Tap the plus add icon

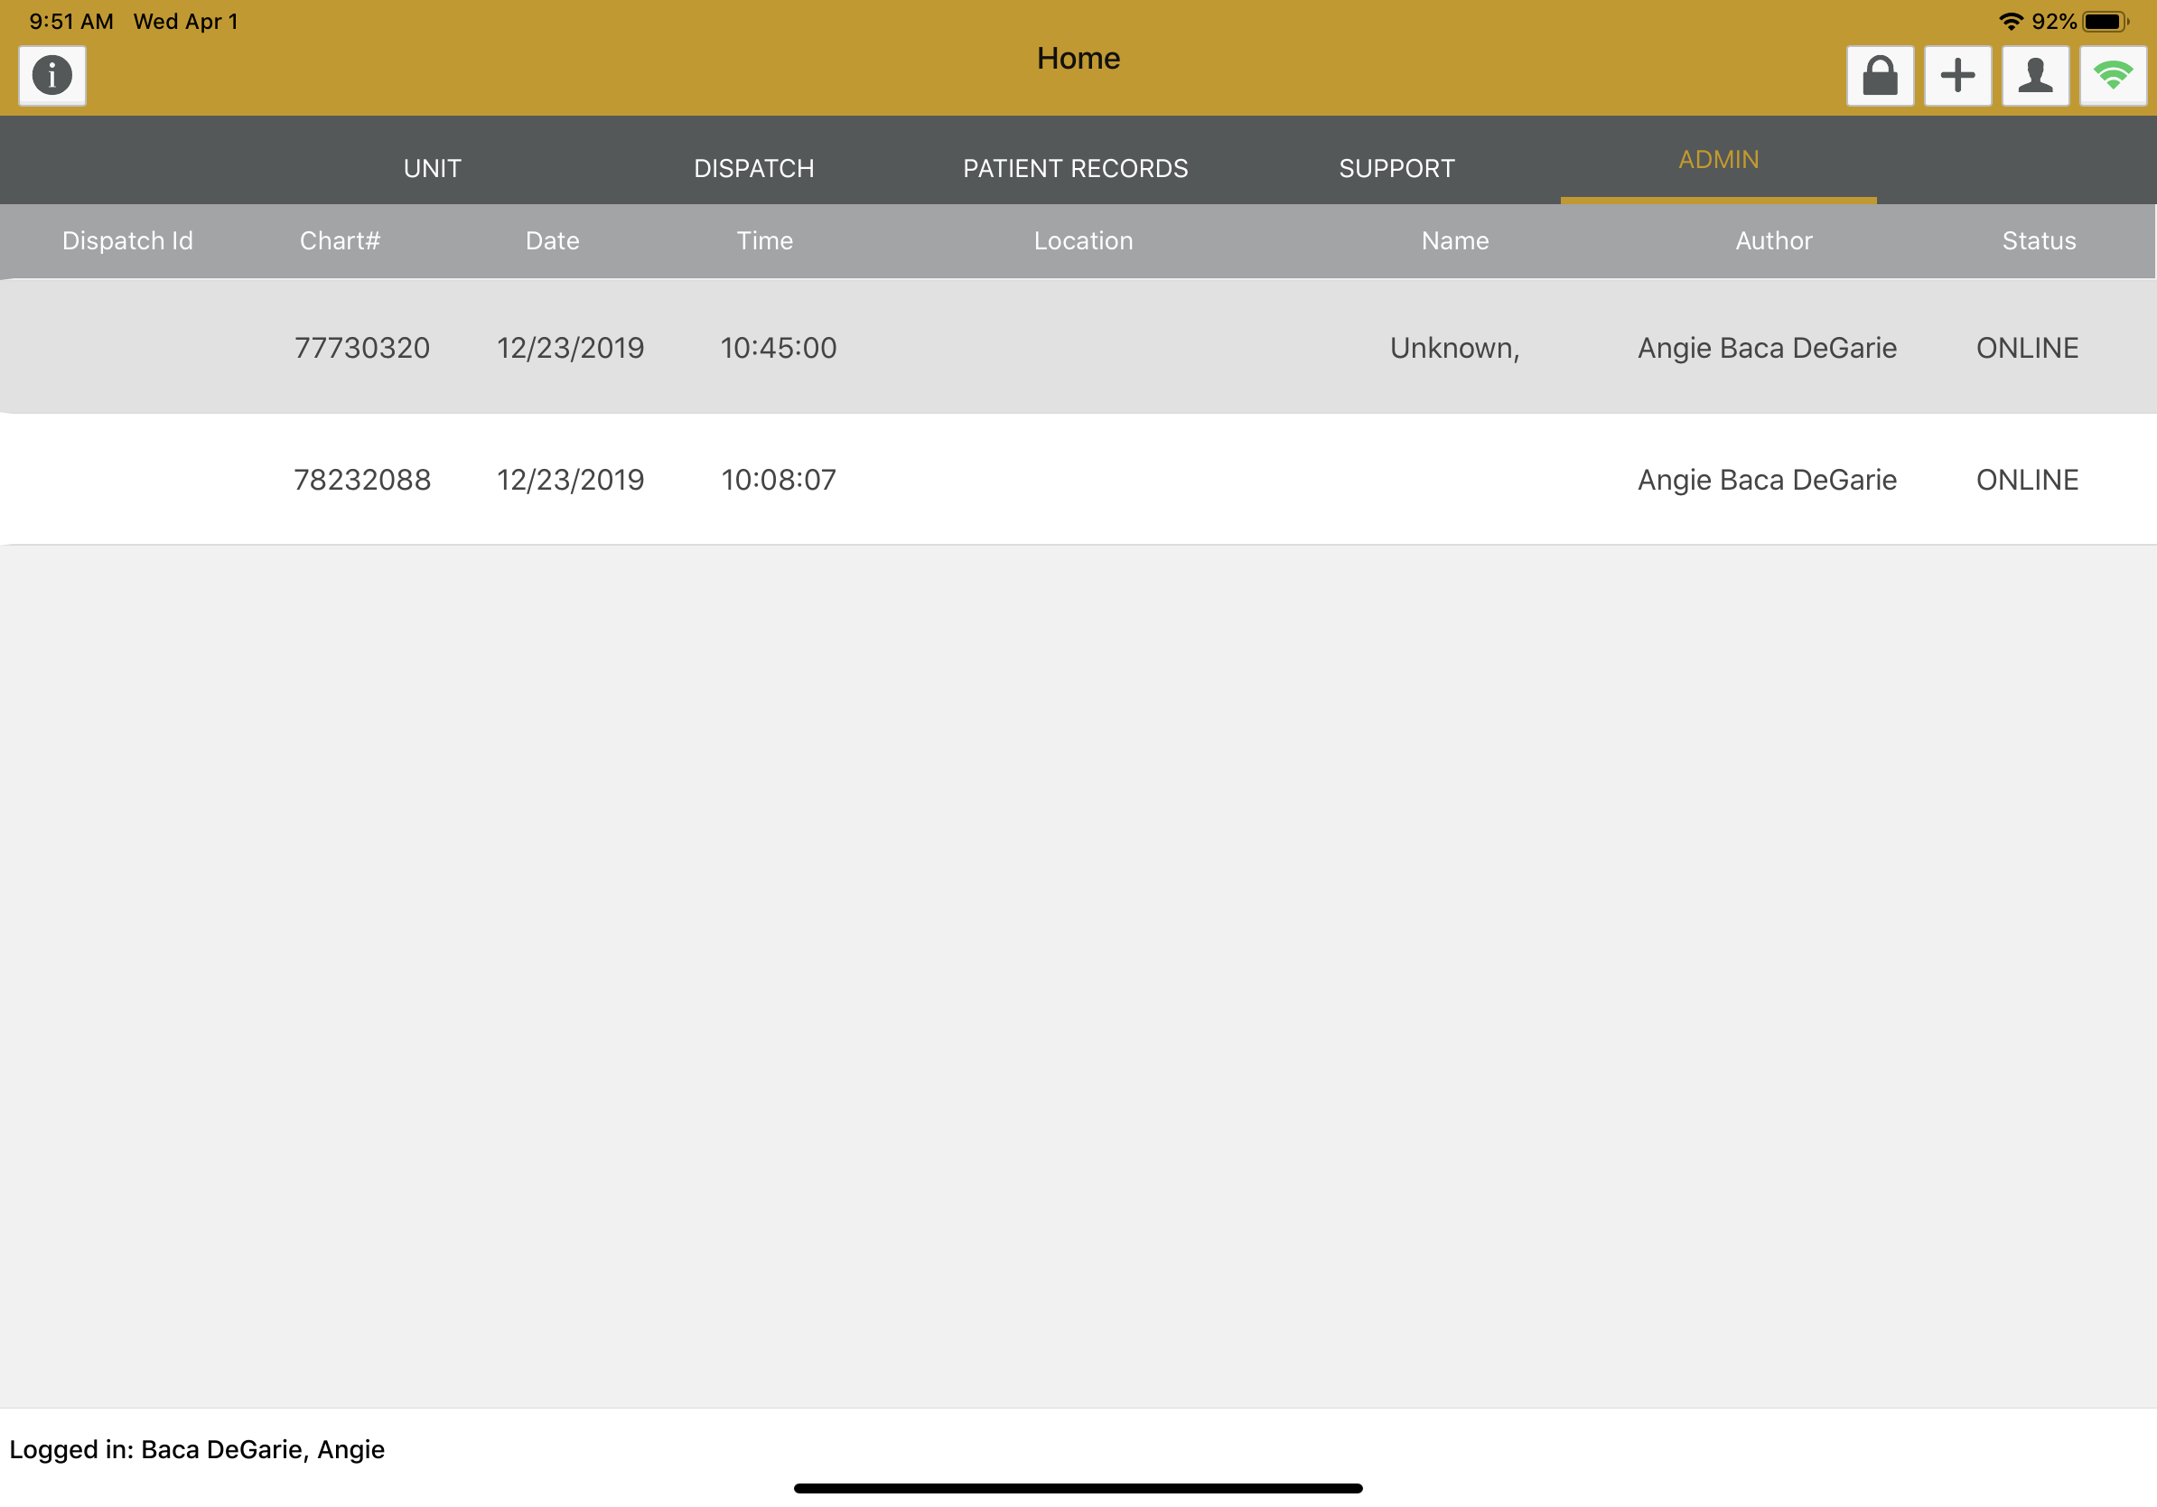click(1958, 75)
